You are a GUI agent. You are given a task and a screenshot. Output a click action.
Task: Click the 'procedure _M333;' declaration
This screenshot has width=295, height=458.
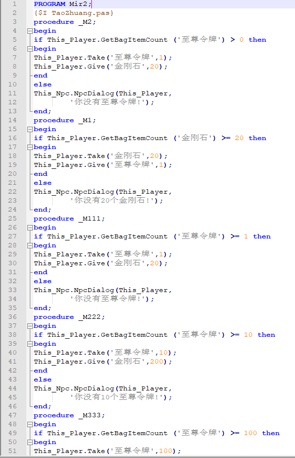click(69, 415)
